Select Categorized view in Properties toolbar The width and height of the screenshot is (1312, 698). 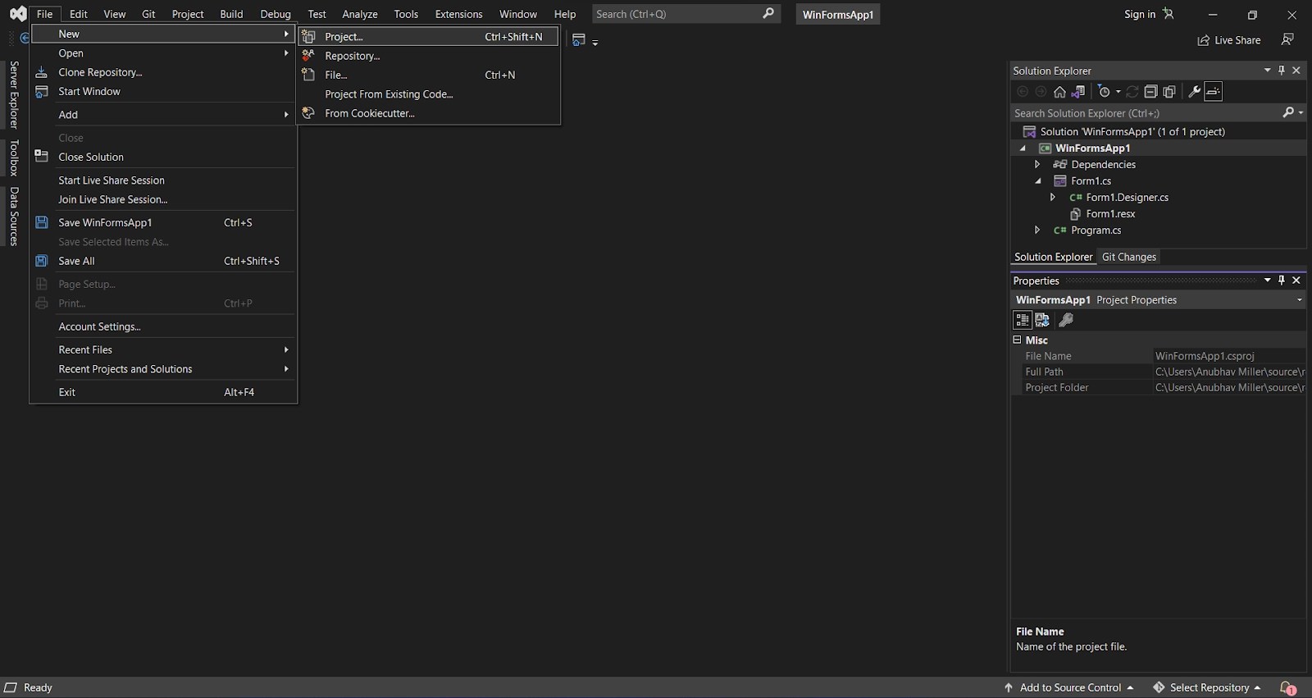point(1022,320)
